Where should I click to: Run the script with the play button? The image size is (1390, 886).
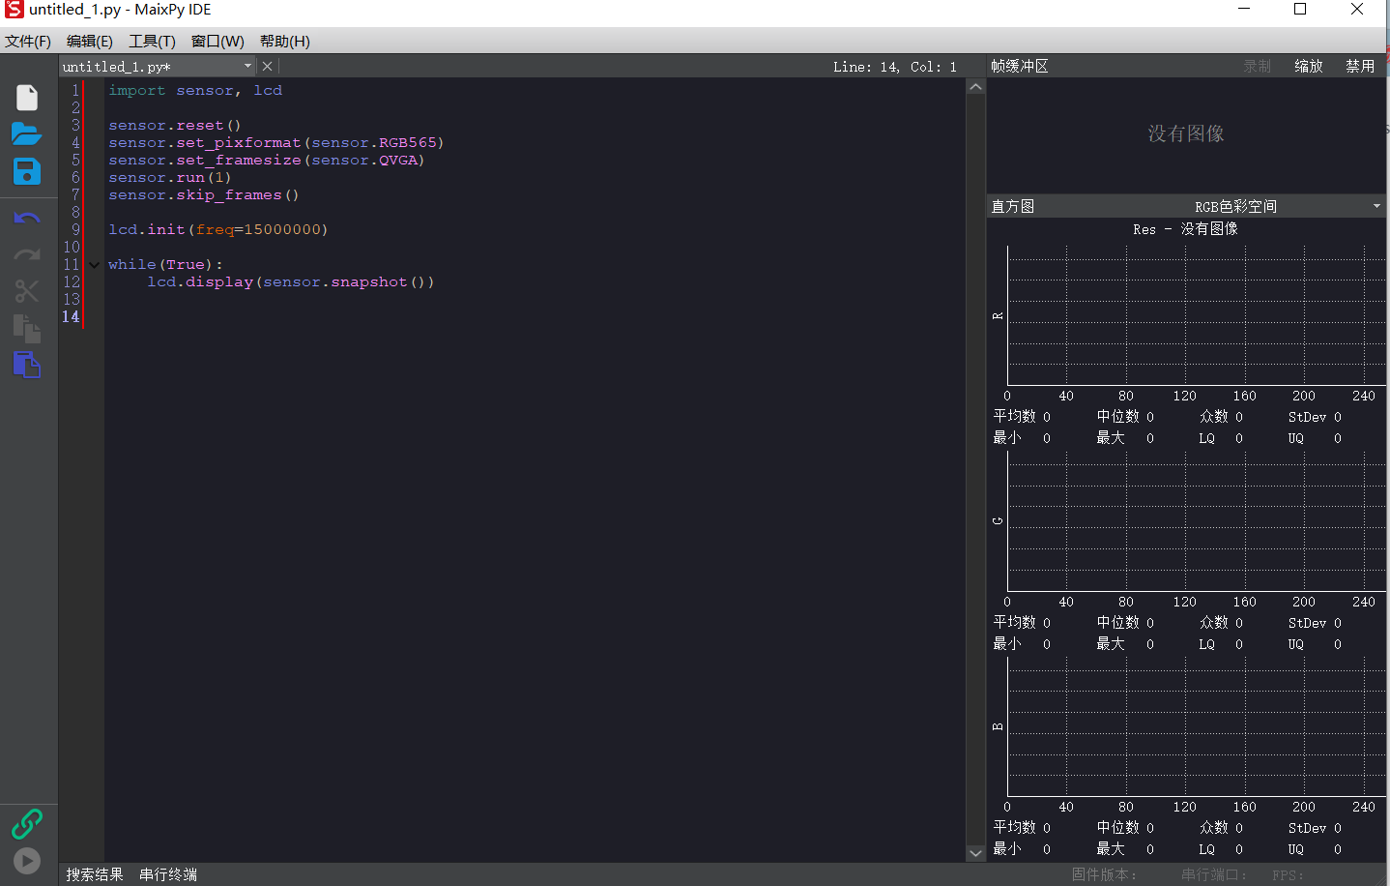pos(27,861)
